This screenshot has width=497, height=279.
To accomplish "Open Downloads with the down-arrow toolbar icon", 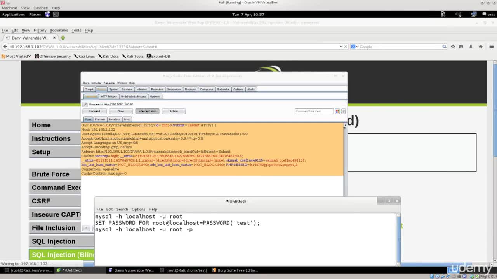I will tap(471, 46).
